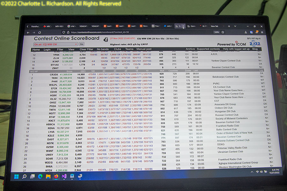Open the 120% zoom level indicator
The width and height of the screenshot is (287, 191).
[216, 32]
